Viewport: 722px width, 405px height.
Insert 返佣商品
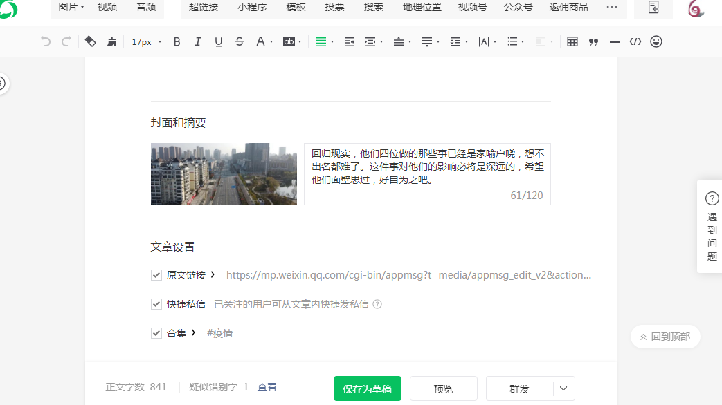[568, 7]
